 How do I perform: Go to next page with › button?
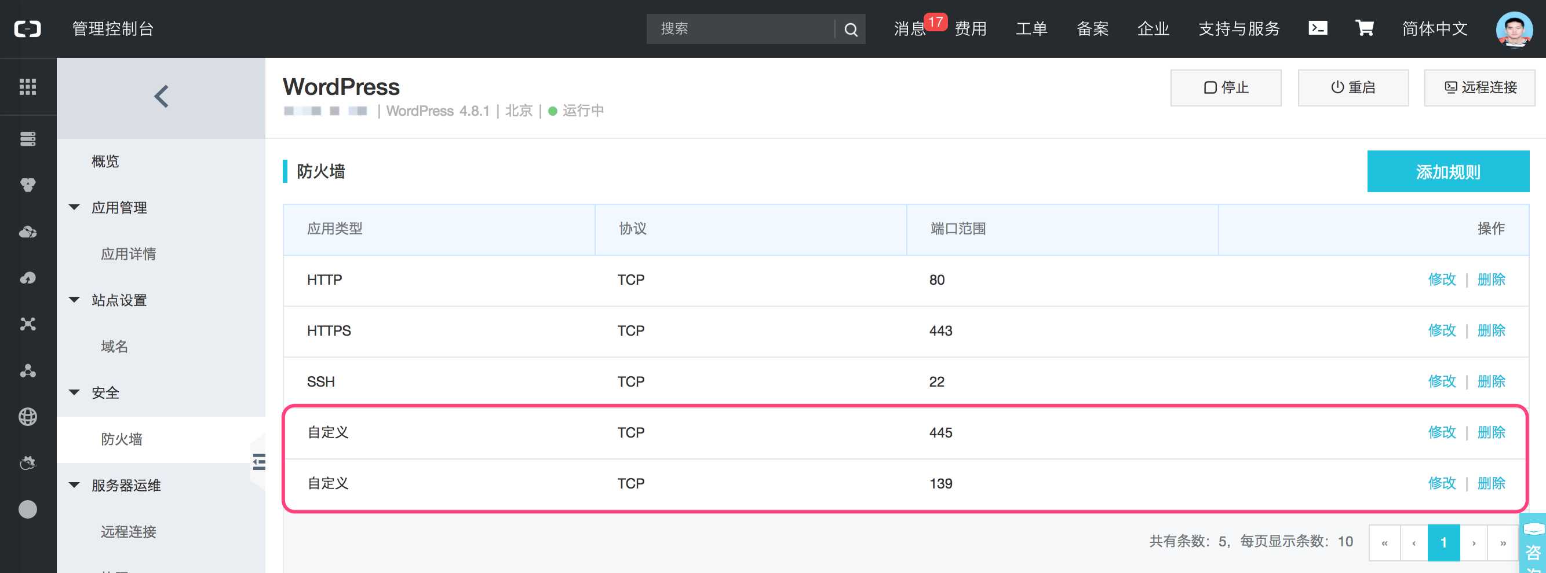click(1474, 543)
